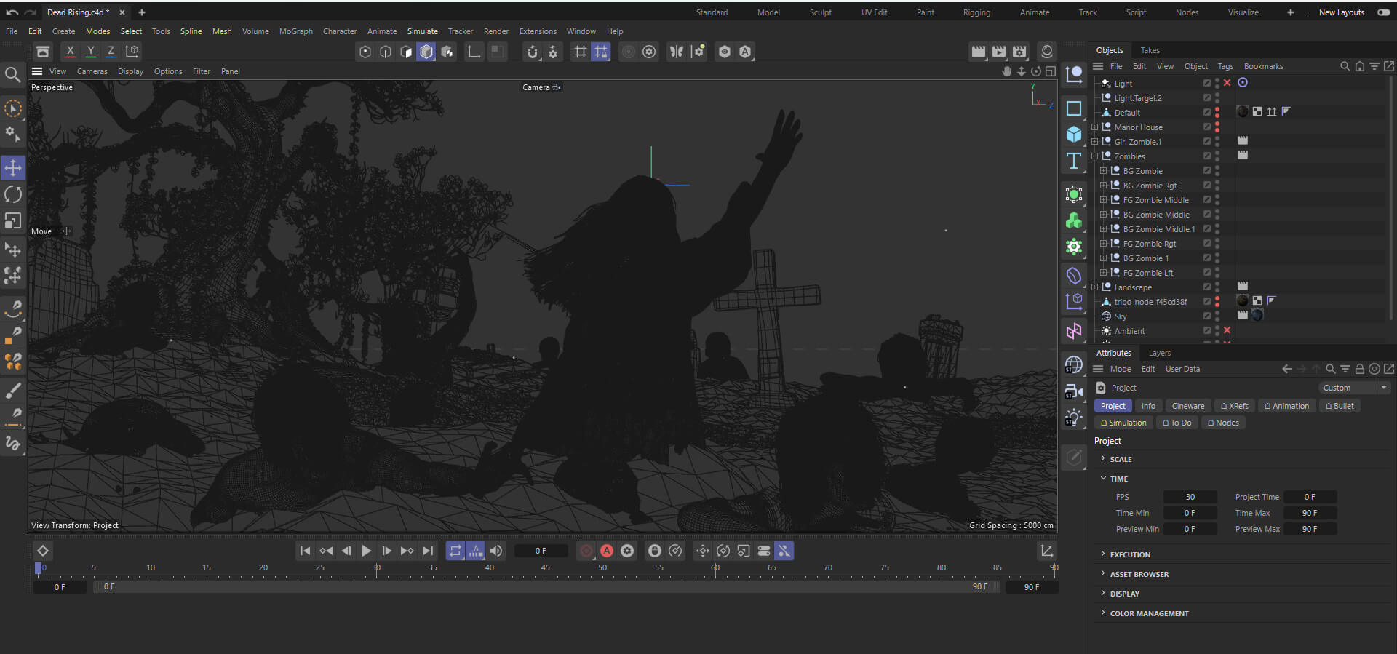
Task: Toggle Z axis lock icon
Action: tap(111, 51)
